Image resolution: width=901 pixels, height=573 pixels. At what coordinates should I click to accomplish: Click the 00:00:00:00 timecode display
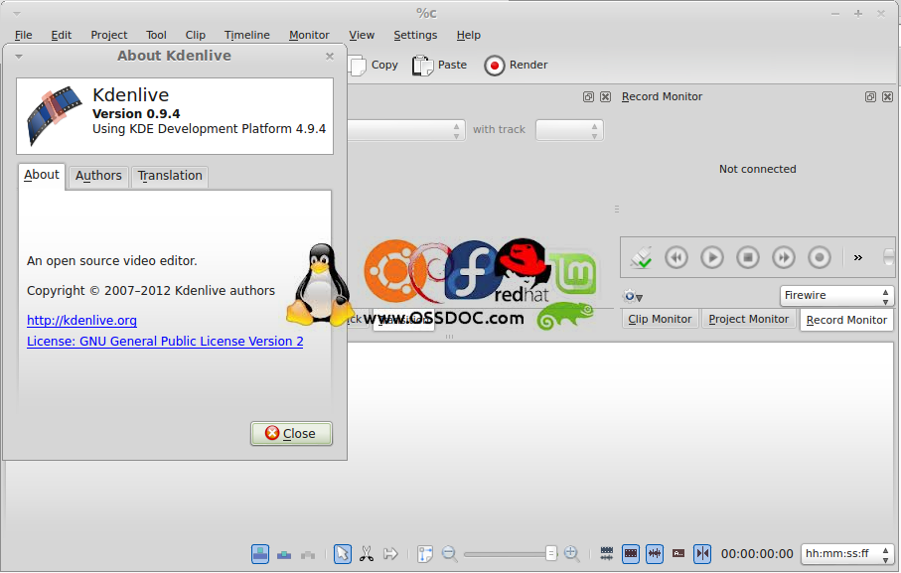pyautogui.click(x=757, y=554)
